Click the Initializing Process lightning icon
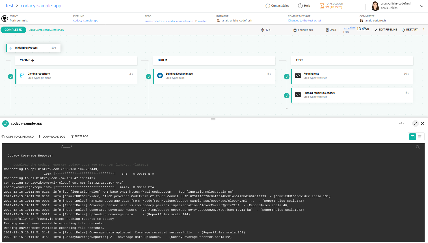 11,48
